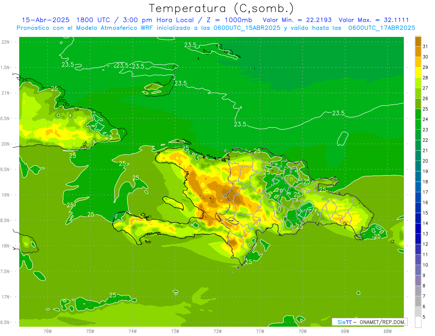Click the color scale label '10'
The image size is (435, 336).
426,265
